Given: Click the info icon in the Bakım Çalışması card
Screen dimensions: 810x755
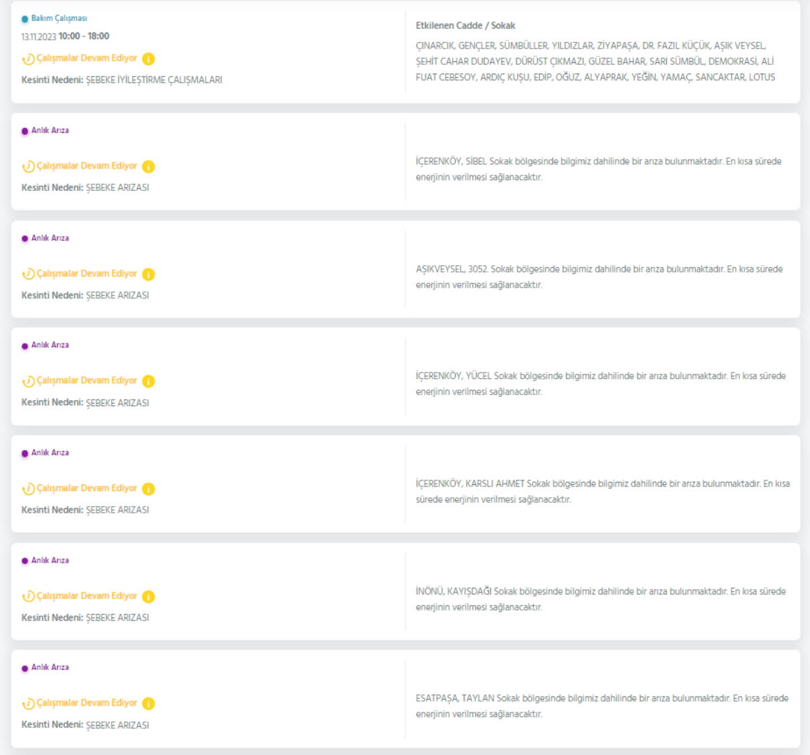Looking at the screenshot, I should 148,59.
